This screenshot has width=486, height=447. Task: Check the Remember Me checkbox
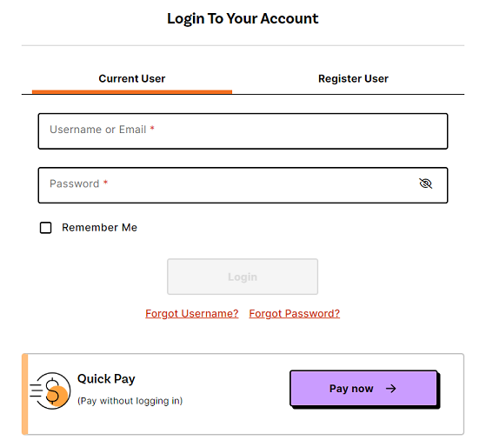tap(45, 228)
